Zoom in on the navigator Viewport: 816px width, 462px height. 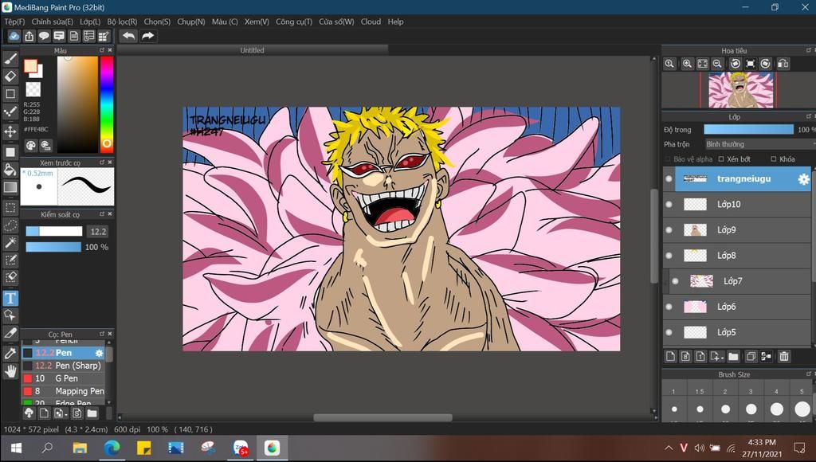click(687, 64)
